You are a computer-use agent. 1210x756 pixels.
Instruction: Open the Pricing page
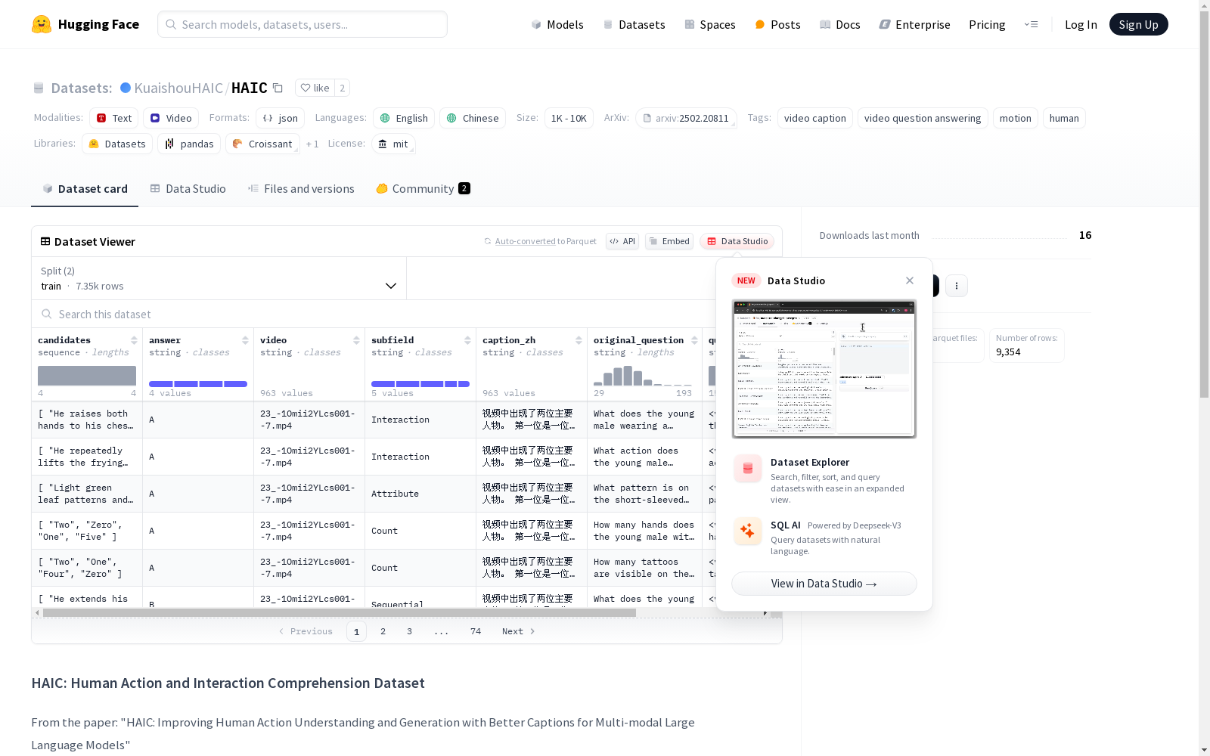point(987,24)
